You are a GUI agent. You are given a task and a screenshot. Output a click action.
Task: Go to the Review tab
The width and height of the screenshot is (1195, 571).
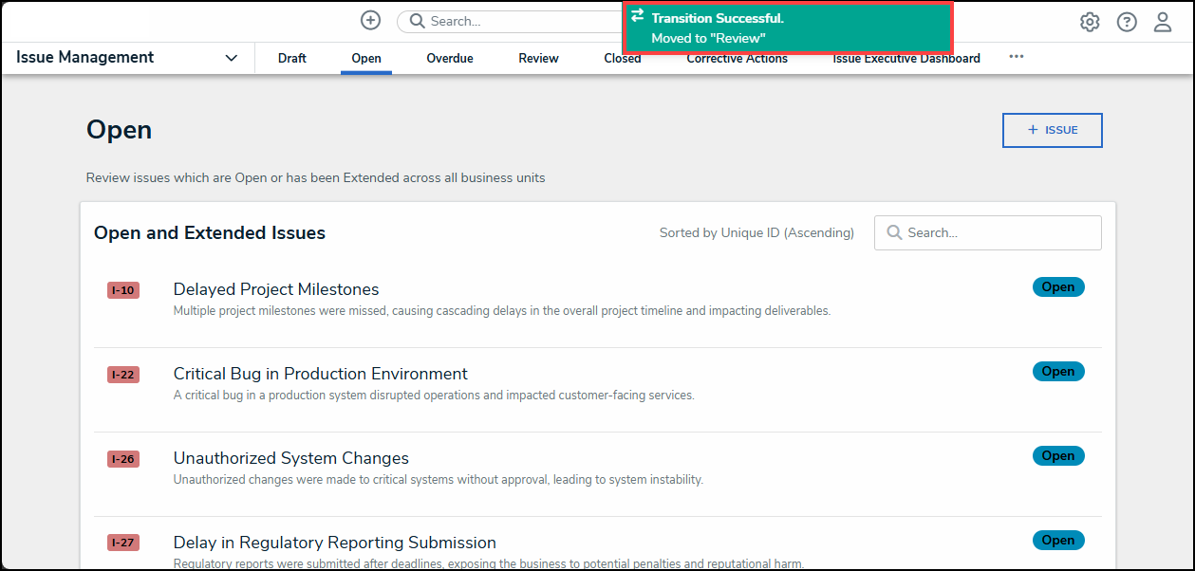(538, 59)
